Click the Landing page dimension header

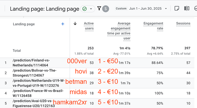pos(24,24)
